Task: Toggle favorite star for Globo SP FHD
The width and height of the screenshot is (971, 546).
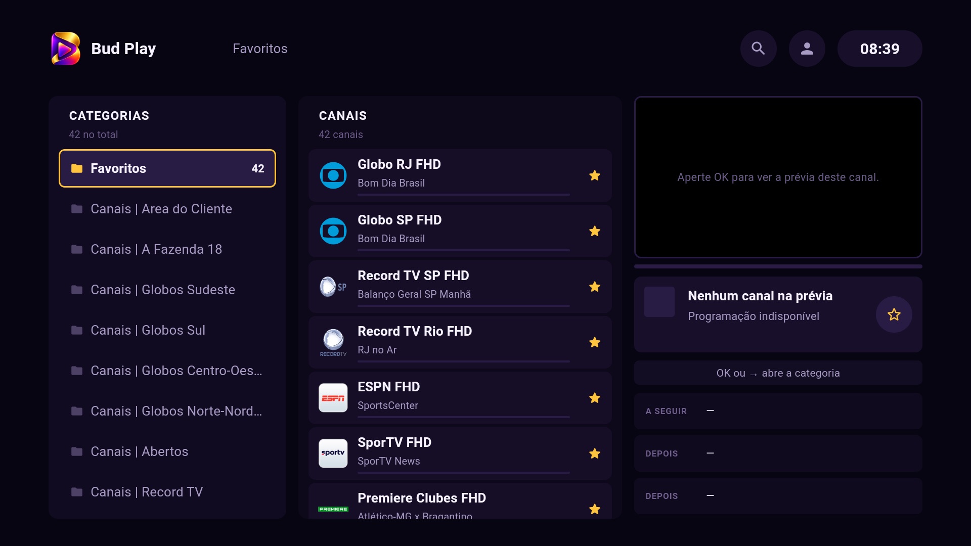Action: coord(595,231)
